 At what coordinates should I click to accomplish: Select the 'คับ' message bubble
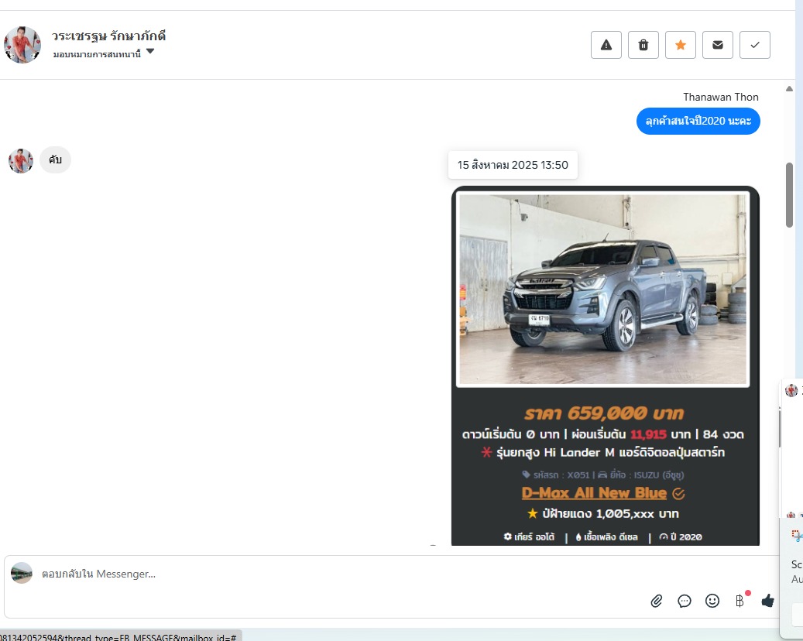click(x=55, y=159)
